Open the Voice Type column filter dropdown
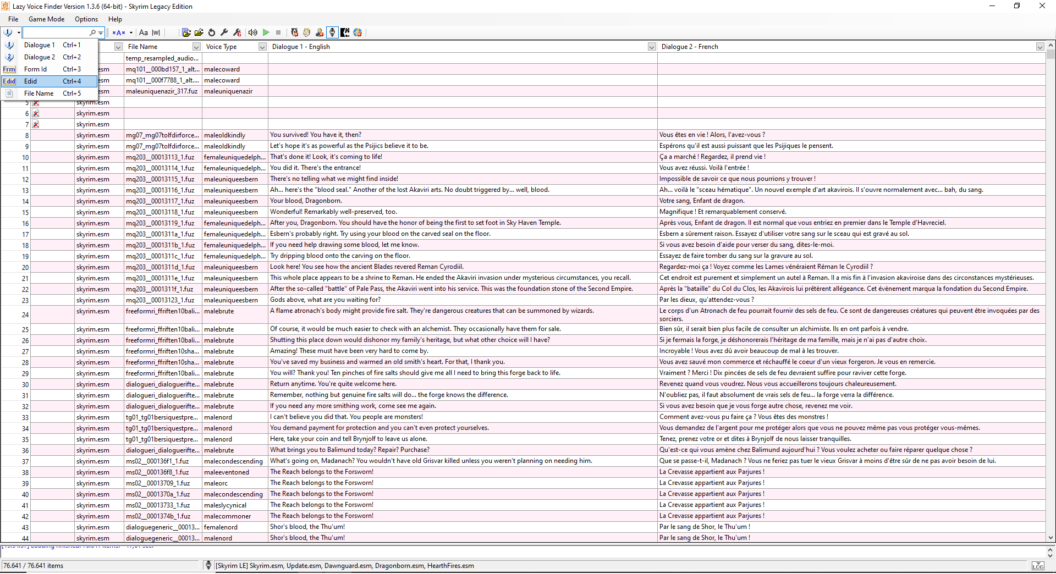1056x574 pixels. pyautogui.click(x=262, y=47)
